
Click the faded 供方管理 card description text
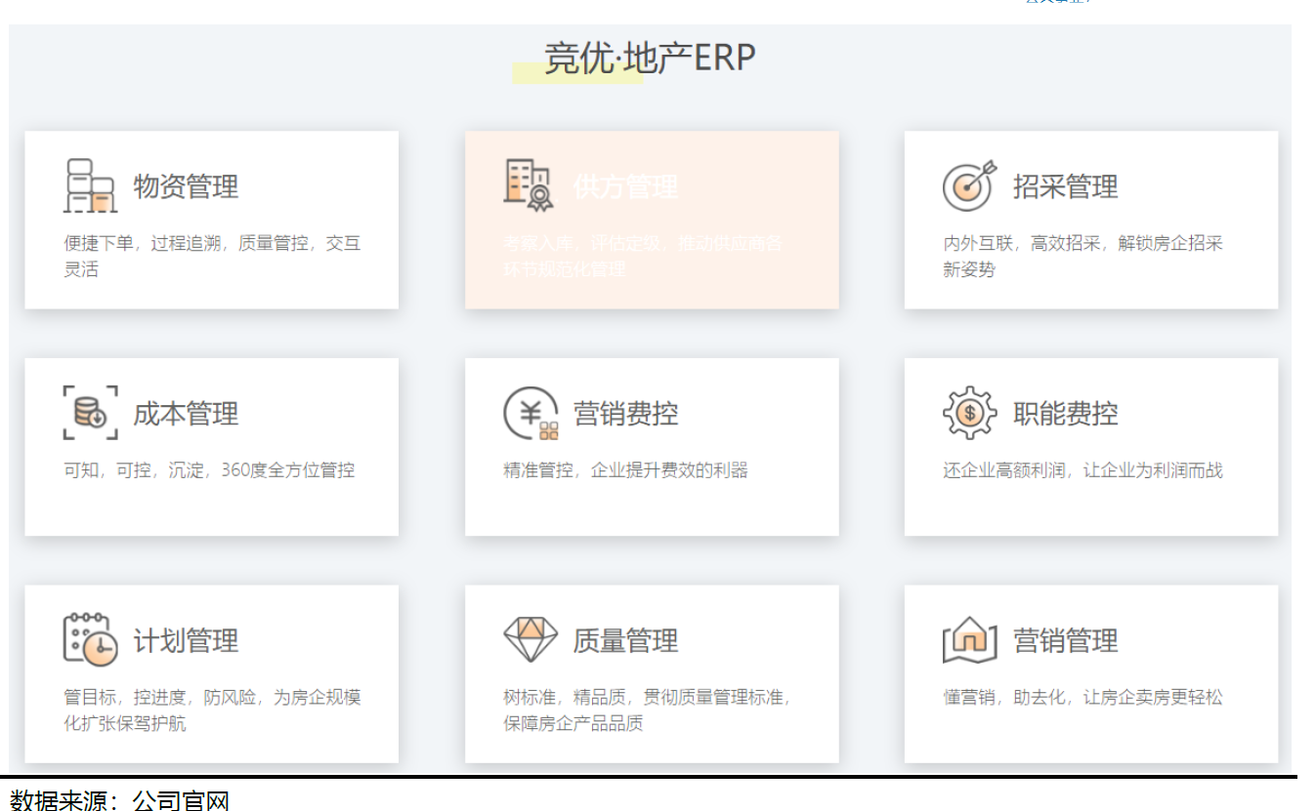pos(643,256)
